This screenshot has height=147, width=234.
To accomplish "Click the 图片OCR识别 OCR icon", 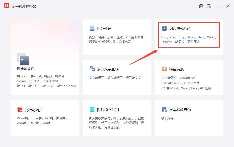I will pyautogui.click(x=92, y=109).
